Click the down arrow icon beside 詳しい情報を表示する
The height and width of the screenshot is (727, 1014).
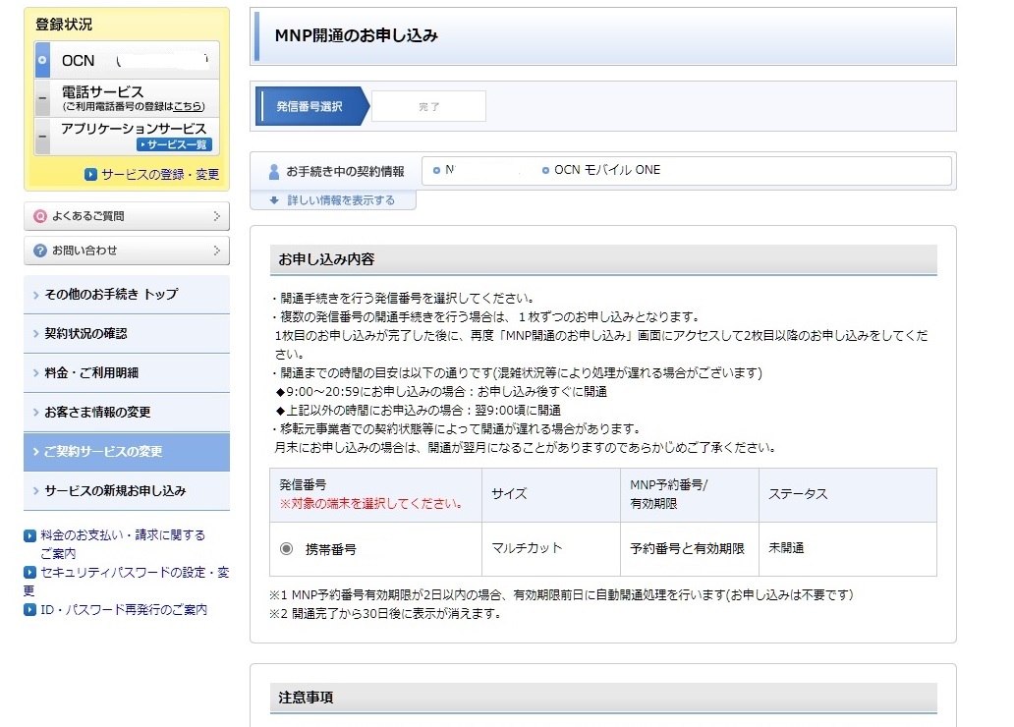(274, 200)
